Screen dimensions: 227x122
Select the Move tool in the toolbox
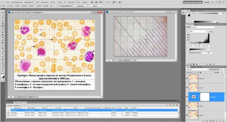(x=3, y=13)
